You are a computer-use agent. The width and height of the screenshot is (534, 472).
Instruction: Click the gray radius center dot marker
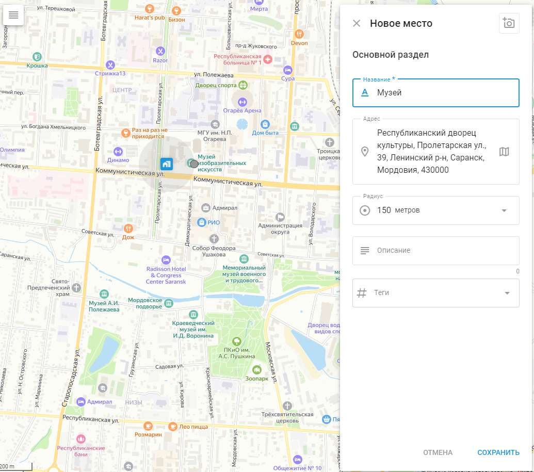pyautogui.click(x=194, y=164)
